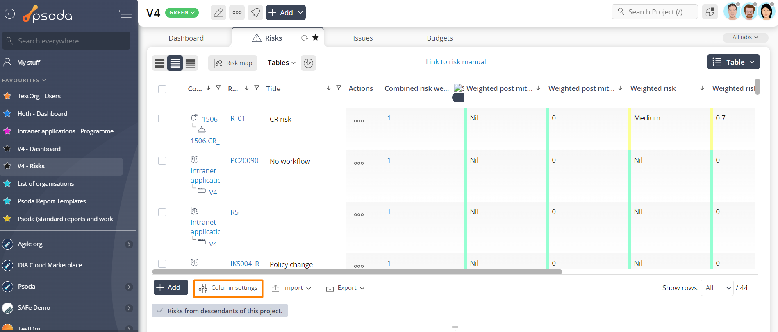Click the Search everywhere field

66,41
